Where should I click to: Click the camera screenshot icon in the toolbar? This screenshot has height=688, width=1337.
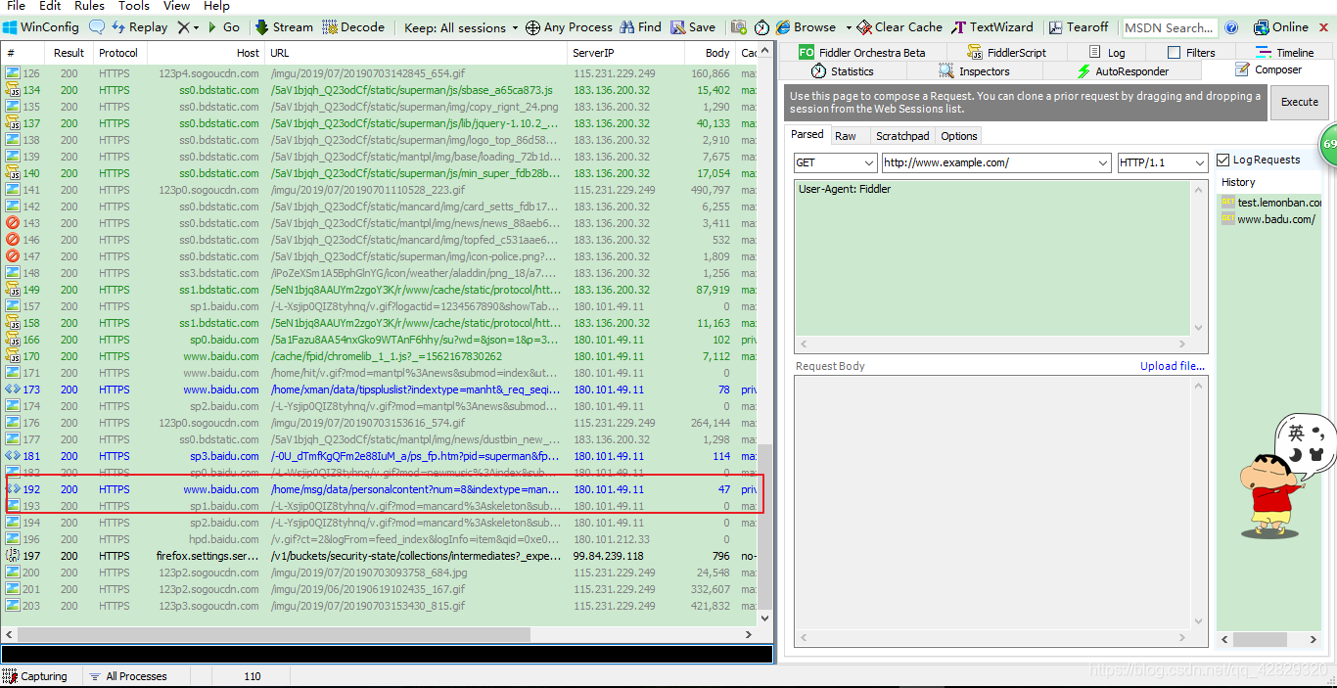click(739, 27)
